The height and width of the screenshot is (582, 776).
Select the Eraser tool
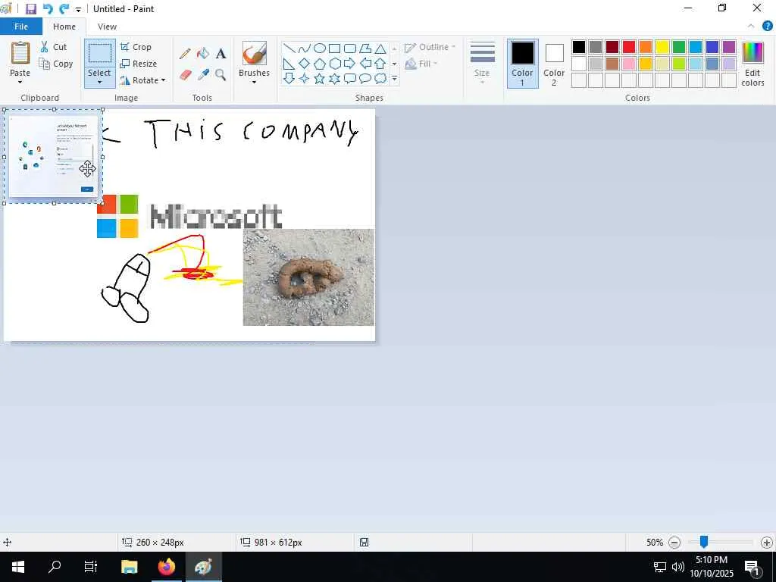click(185, 75)
